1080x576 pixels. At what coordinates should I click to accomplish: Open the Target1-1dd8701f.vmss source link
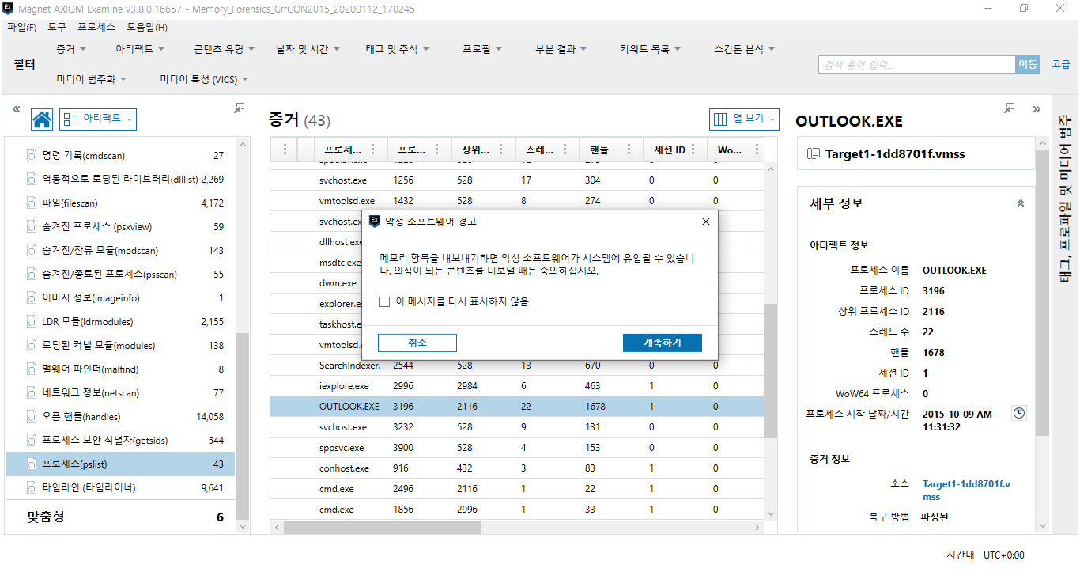click(x=966, y=490)
